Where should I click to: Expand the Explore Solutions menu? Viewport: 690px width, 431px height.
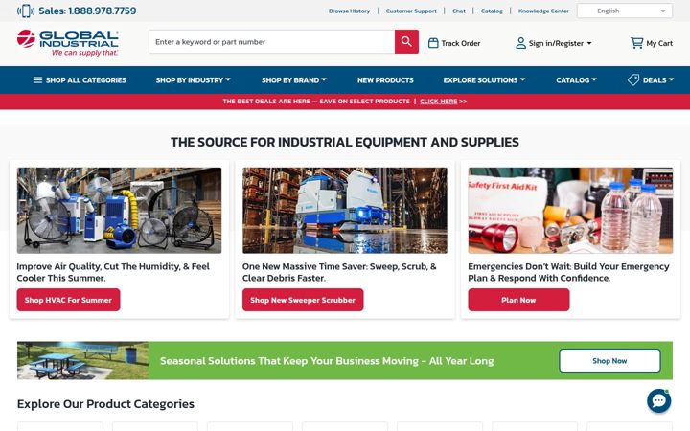[x=484, y=80]
